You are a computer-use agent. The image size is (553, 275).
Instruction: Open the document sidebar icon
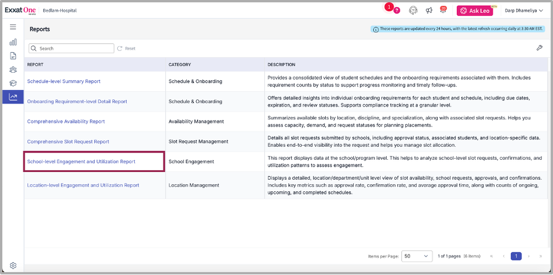(x=13, y=56)
